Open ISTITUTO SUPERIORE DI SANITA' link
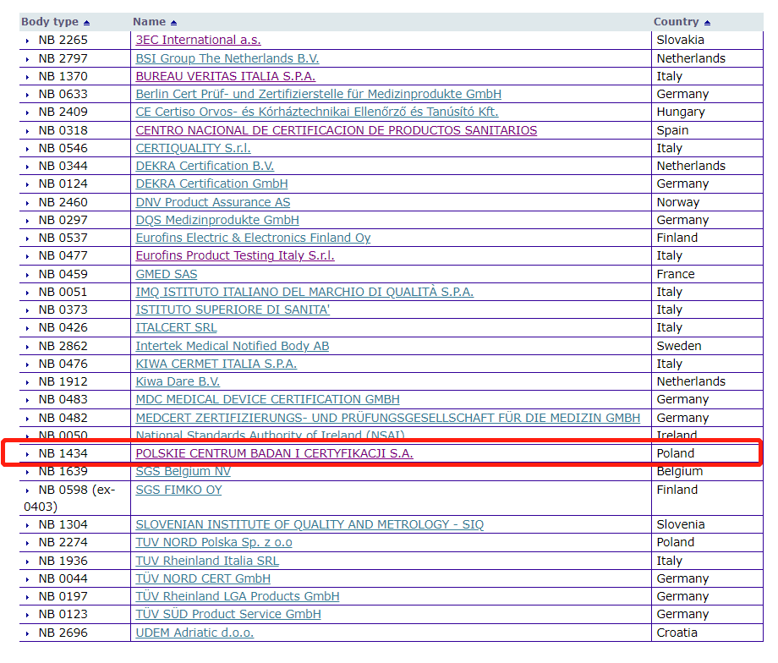Screen dimensions: 778x663 [x=233, y=310]
